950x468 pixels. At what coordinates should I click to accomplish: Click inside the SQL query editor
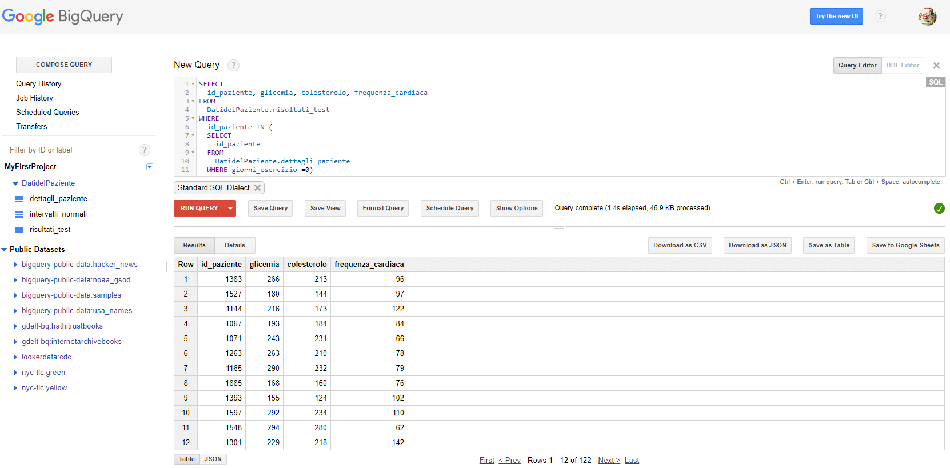click(x=560, y=126)
